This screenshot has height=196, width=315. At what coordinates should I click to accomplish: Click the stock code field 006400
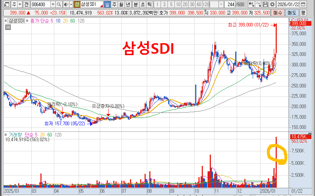pyautogui.click(x=40, y=4)
